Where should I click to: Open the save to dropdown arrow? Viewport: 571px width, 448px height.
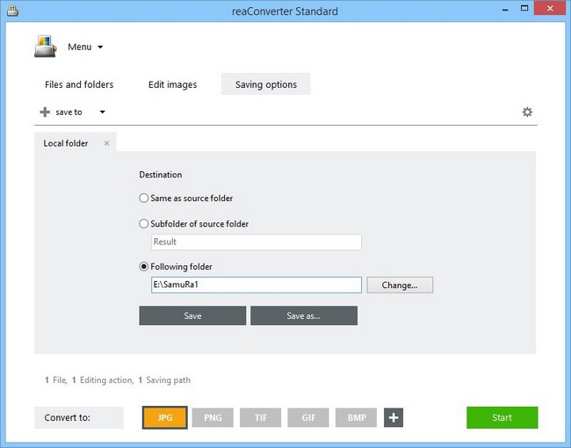[x=102, y=112]
